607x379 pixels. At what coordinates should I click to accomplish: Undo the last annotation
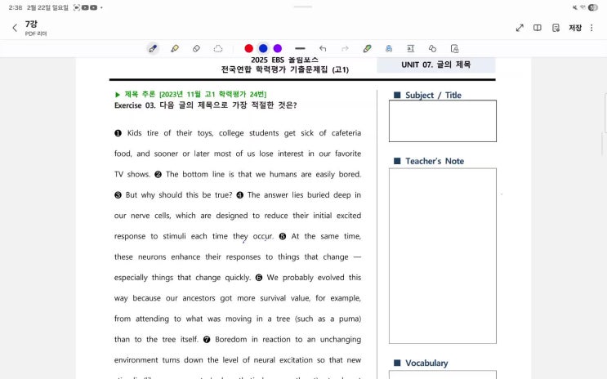pos(323,49)
